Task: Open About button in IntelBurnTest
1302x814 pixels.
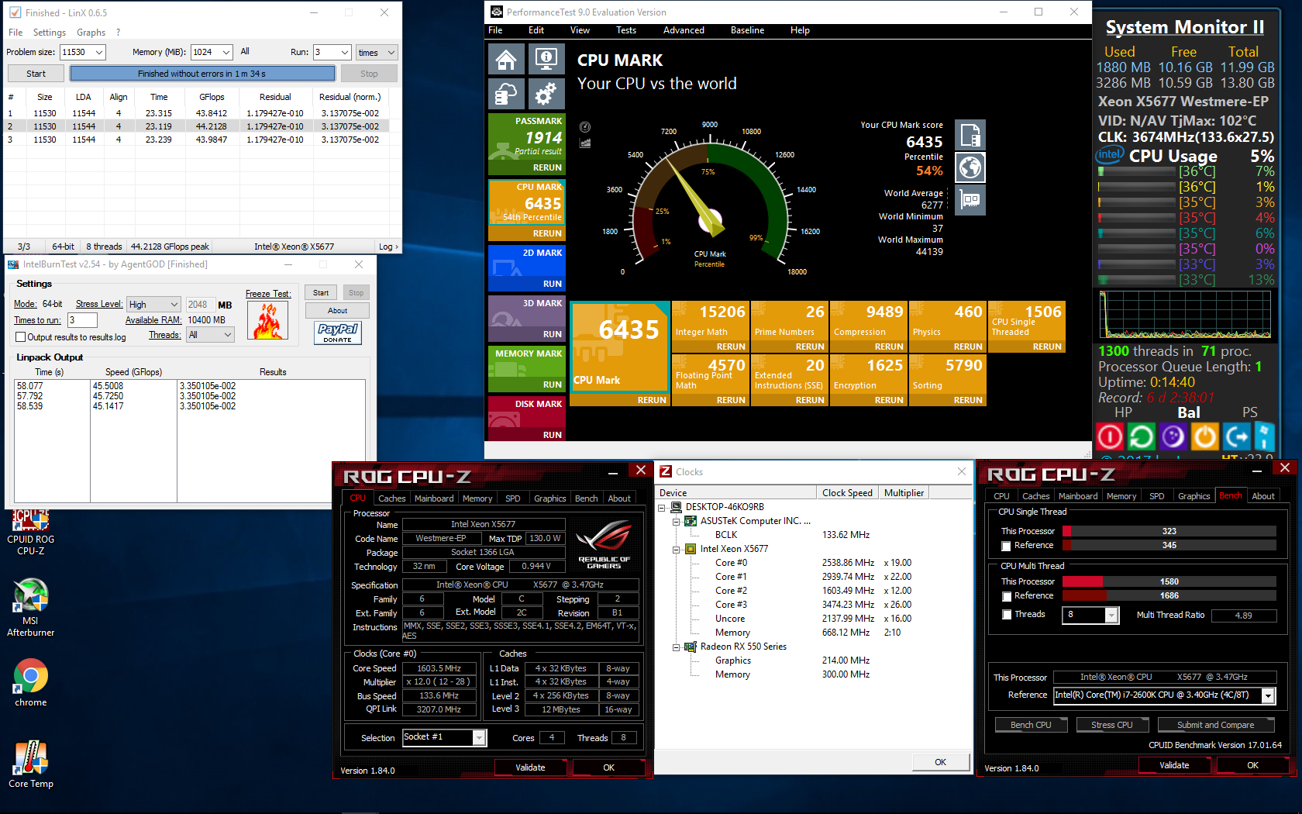Action: click(337, 311)
